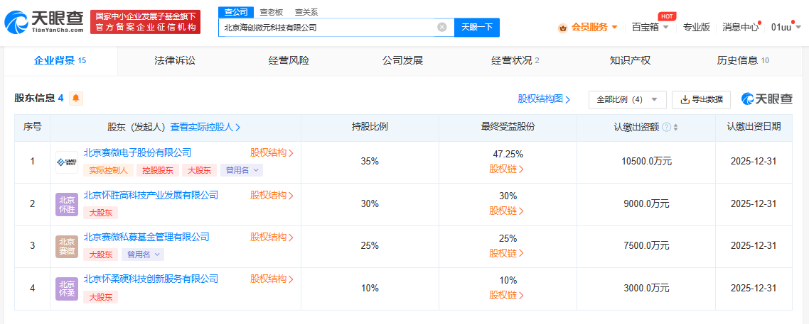Switch to the 历史信息 tab

(742, 61)
